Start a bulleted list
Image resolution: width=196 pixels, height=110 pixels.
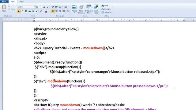pyautogui.click(x=60, y=7)
